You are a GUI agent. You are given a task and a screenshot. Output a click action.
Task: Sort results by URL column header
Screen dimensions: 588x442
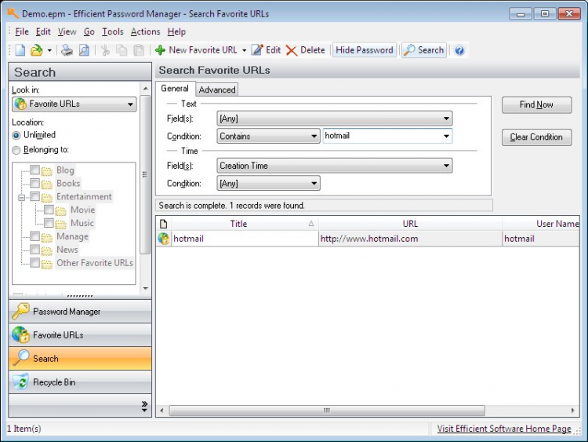click(x=410, y=224)
